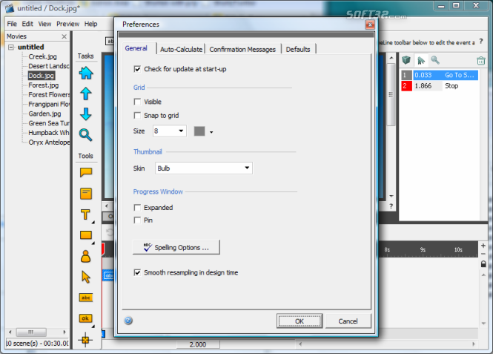Select the 'Go To S...' event row
The image size is (493, 354).
[440, 75]
